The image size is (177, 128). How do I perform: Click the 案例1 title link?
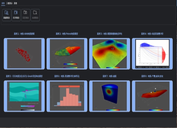click(24, 34)
